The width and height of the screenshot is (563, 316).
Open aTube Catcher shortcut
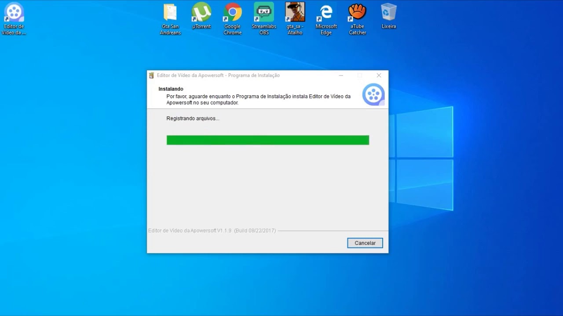[x=358, y=19]
